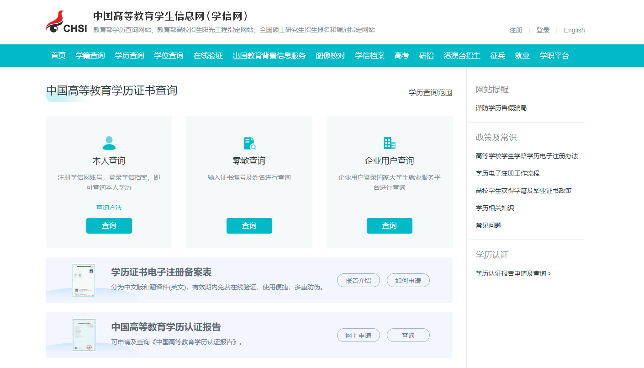
Task: Click the 零散查询 document search icon
Action: (x=249, y=143)
